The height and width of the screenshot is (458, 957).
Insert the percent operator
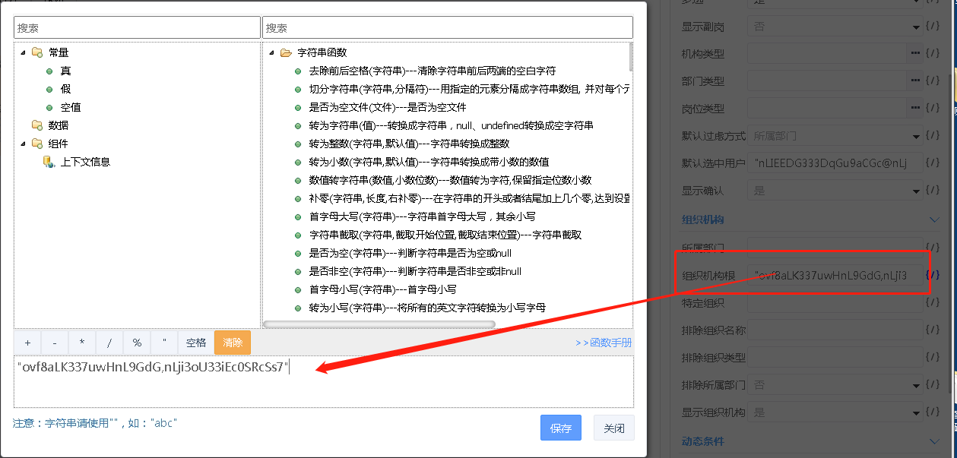tap(137, 343)
